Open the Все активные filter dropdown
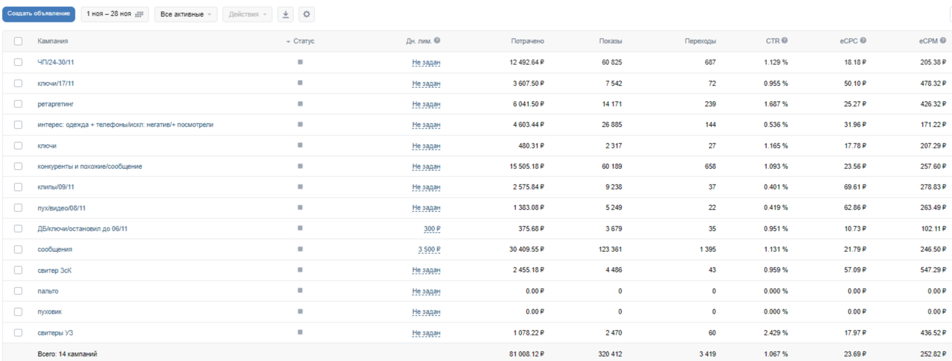Image resolution: width=952 pixels, height=361 pixels. (x=185, y=14)
